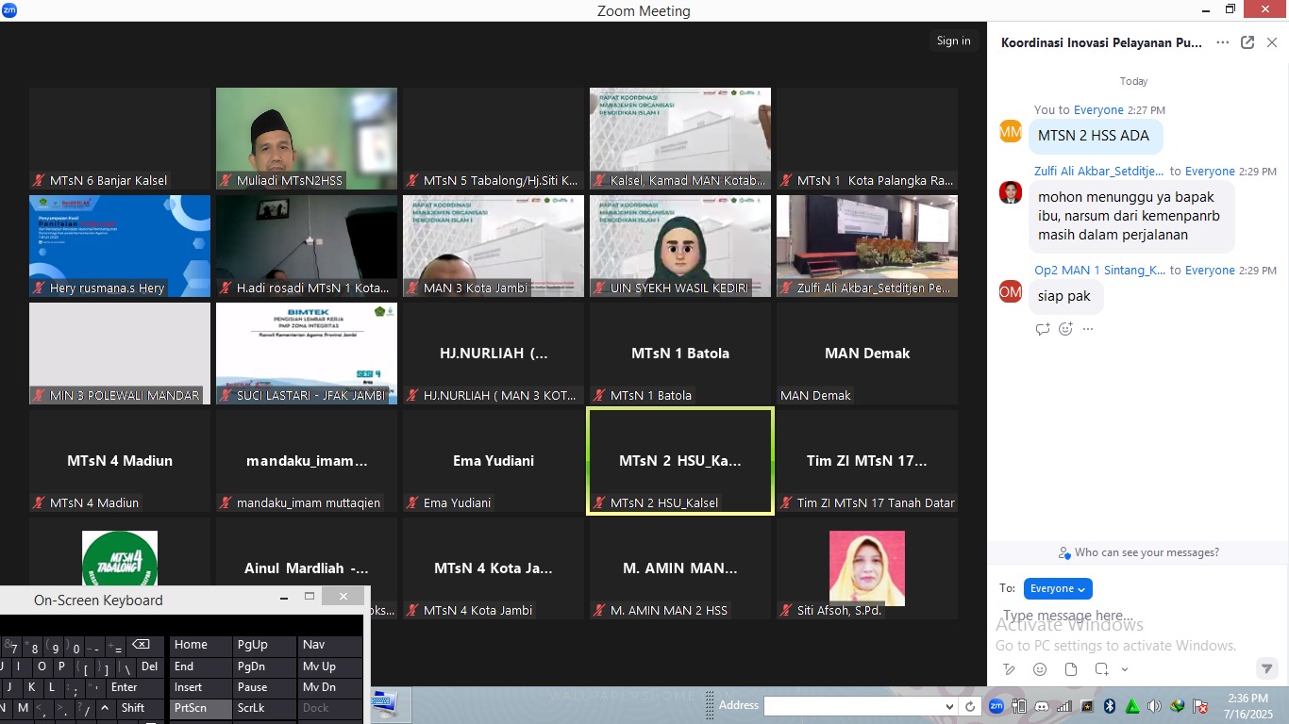1289x724 pixels.
Task: Add reaction to 'siap pak' message
Action: click(1065, 329)
